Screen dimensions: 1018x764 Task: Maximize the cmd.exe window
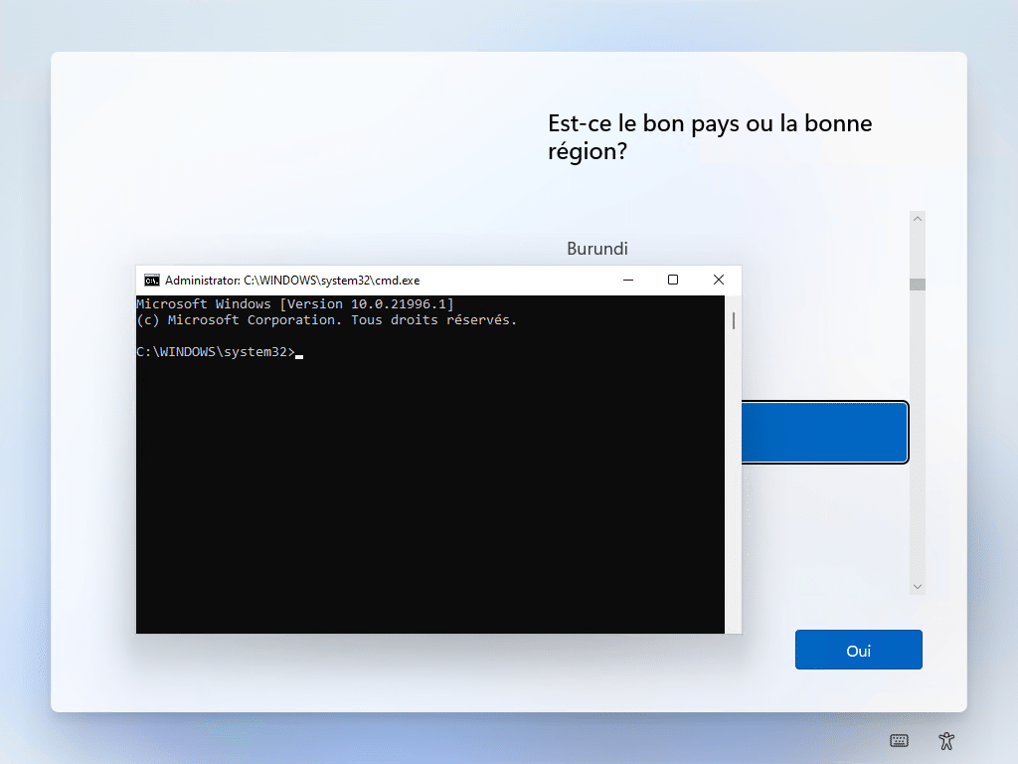(673, 281)
